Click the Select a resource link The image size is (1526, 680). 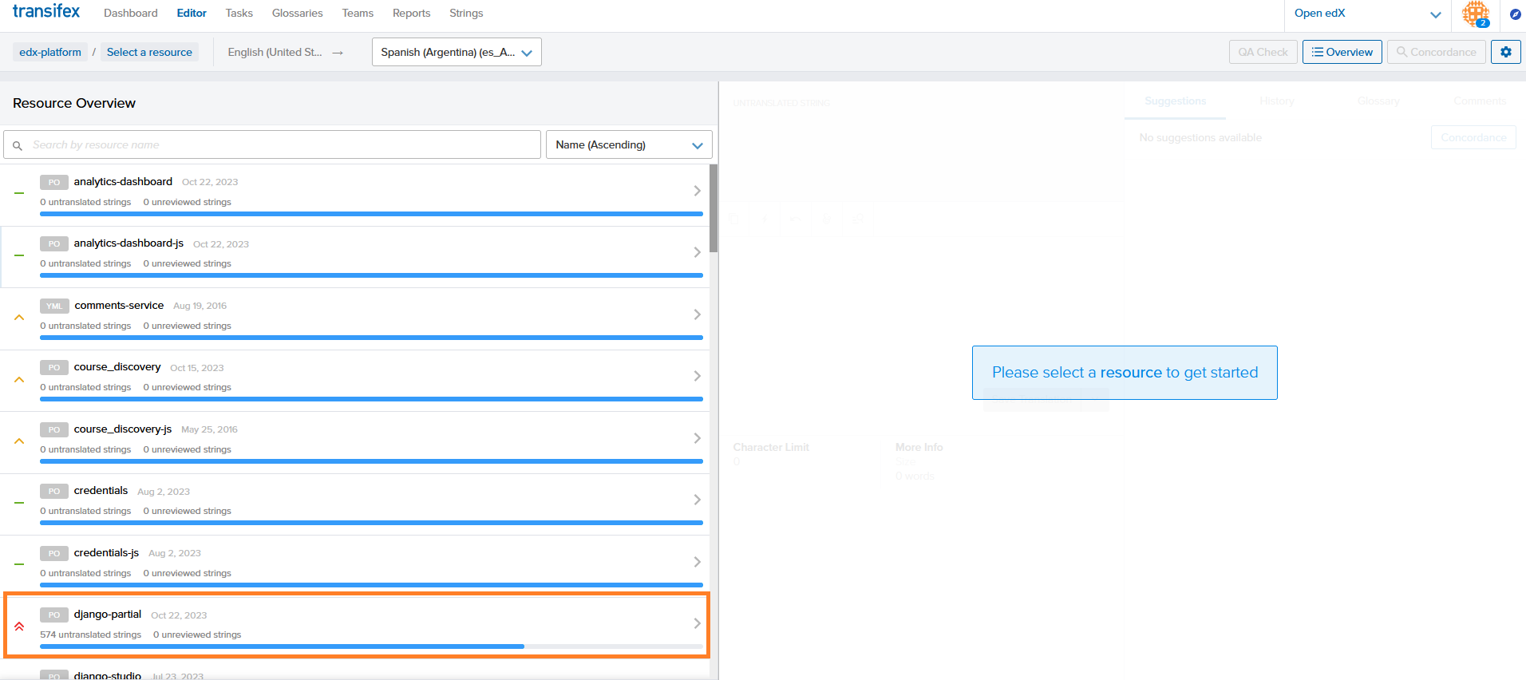point(149,52)
